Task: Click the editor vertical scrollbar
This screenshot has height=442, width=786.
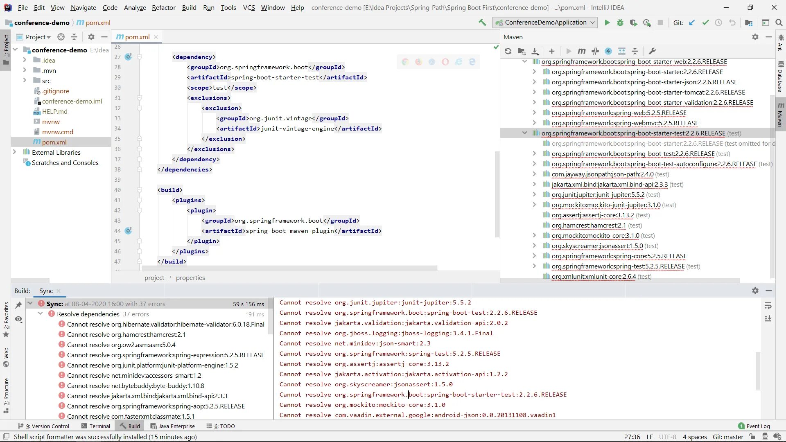Action: pyautogui.click(x=497, y=194)
